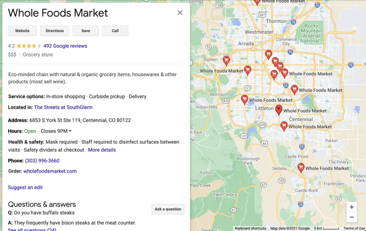Click Suggest an edit

pos(25,187)
